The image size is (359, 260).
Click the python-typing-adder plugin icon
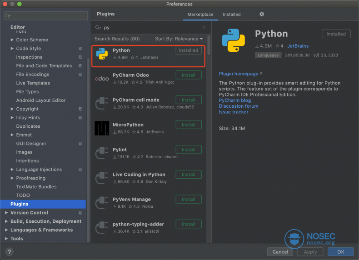point(102,228)
